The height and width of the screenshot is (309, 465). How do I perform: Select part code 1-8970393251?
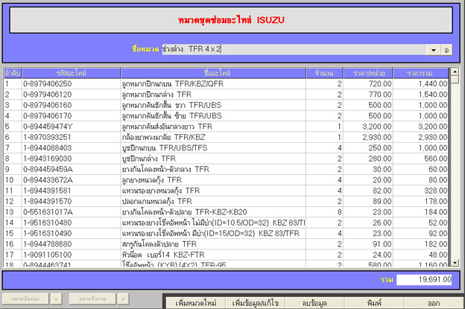tap(48, 137)
